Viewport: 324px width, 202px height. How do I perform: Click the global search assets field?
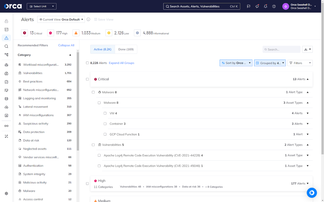pyautogui.click(x=202, y=6)
